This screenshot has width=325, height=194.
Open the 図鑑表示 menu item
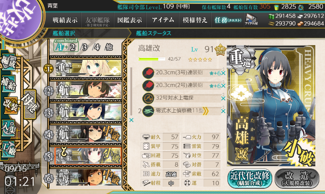[x=130, y=20]
